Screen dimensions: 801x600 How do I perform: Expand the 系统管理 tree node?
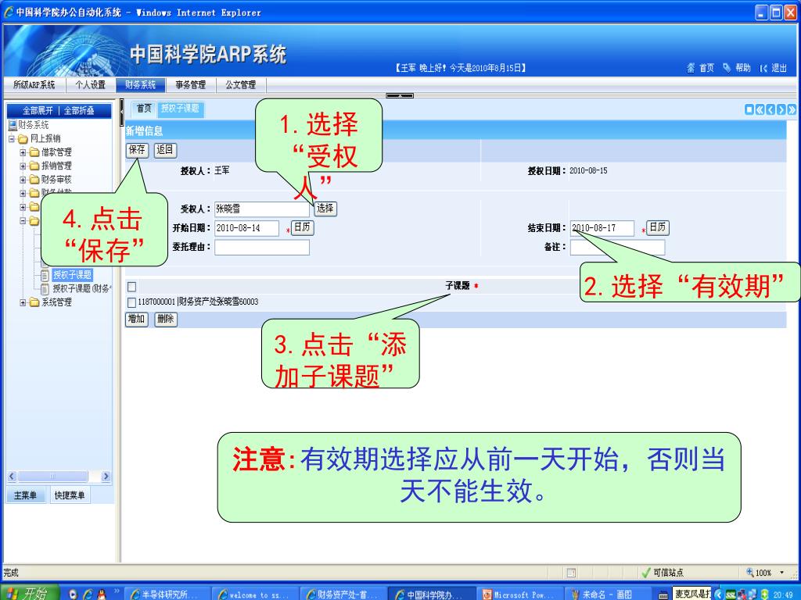click(23, 302)
